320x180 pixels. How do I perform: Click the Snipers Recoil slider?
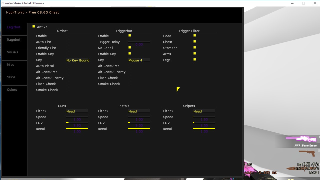pyautogui.click(x=204, y=128)
